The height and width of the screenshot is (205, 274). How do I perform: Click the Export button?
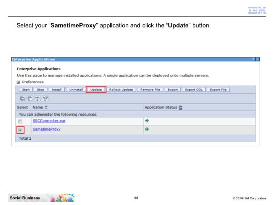point(173,90)
